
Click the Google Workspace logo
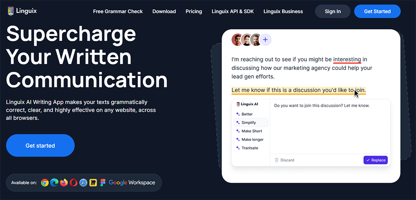132,183
